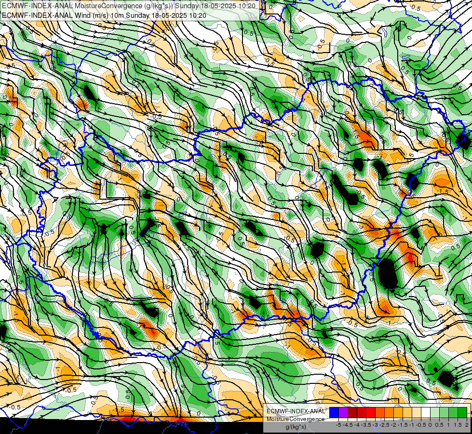Pick the red-orange swatch between -3 and -2.5
This screenshot has width=472, height=434.
380,413
